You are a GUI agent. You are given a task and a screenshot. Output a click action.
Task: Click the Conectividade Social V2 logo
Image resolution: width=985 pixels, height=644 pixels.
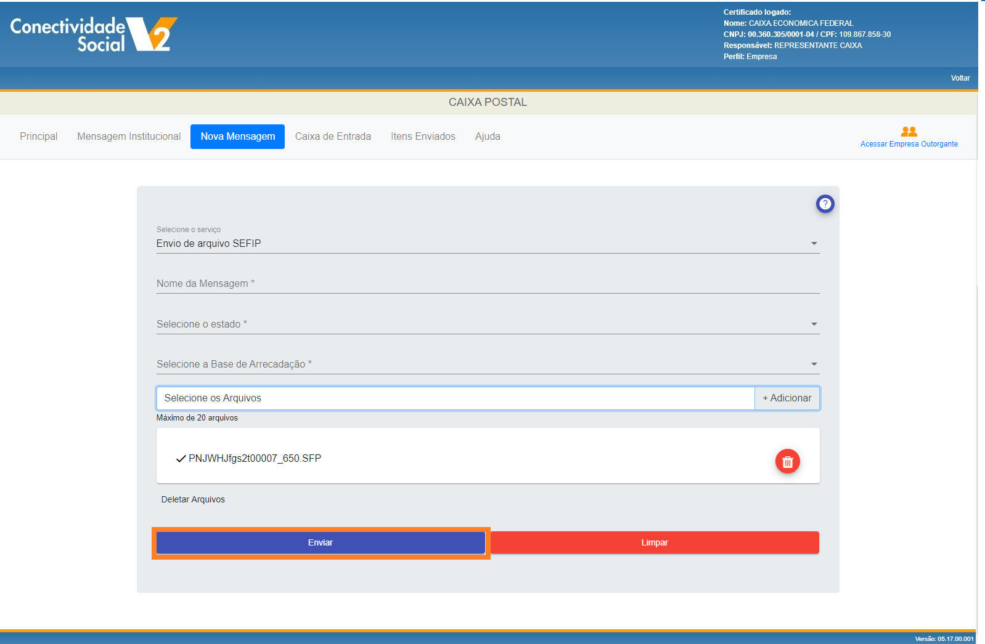[94, 34]
